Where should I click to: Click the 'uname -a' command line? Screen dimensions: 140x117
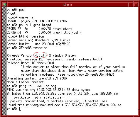(20, 17)
